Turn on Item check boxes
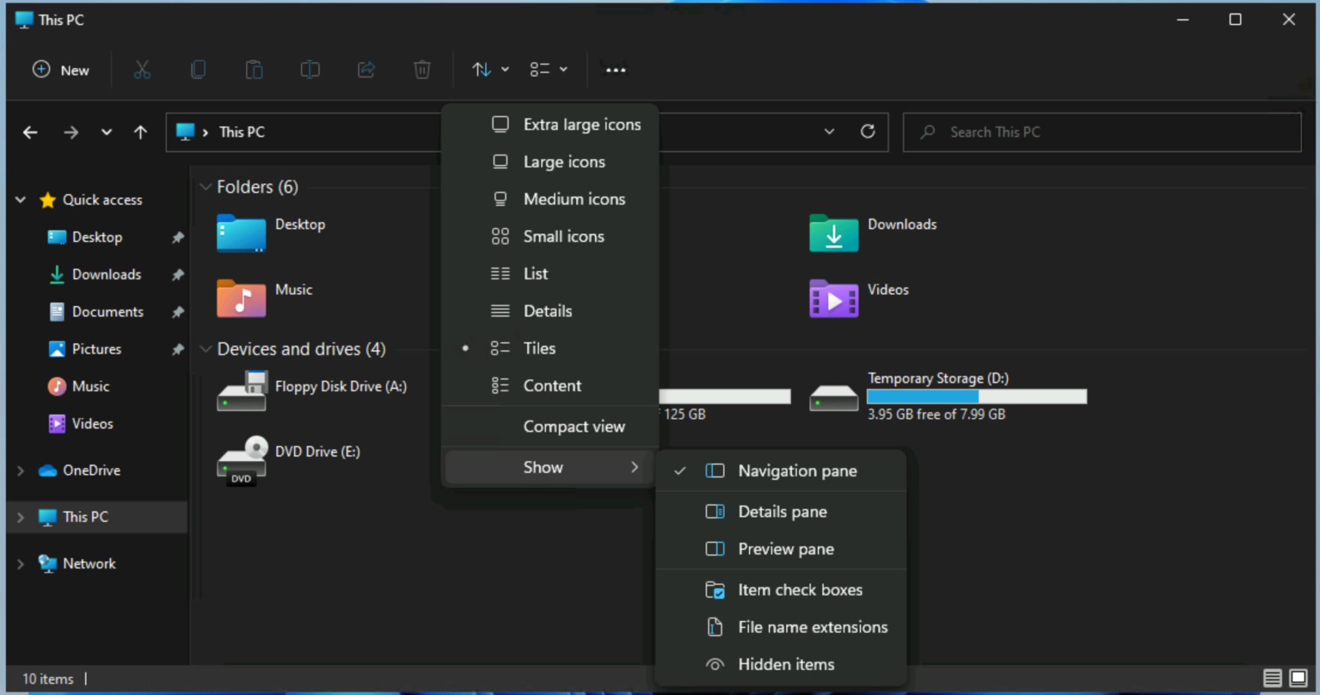This screenshot has width=1320, height=695. (x=781, y=590)
